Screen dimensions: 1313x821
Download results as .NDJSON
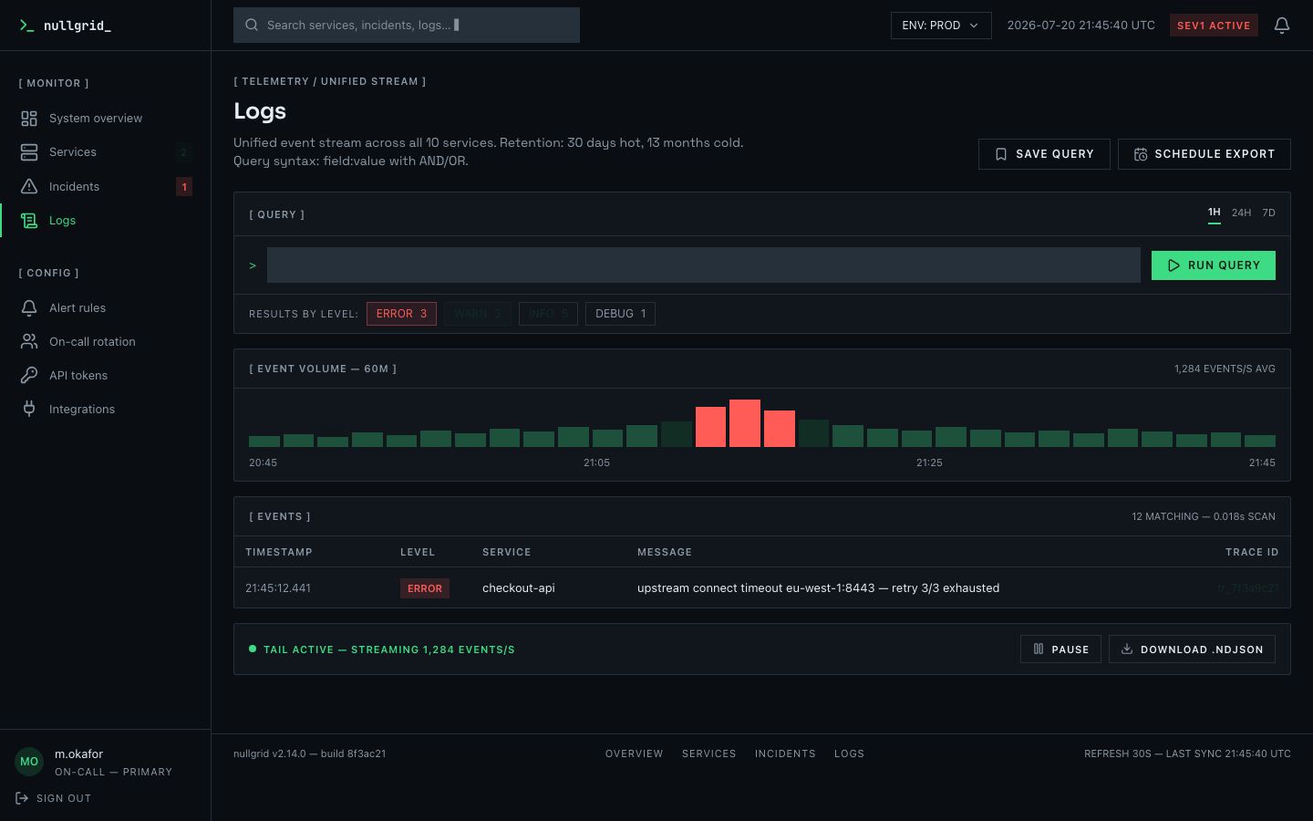pos(1192,650)
